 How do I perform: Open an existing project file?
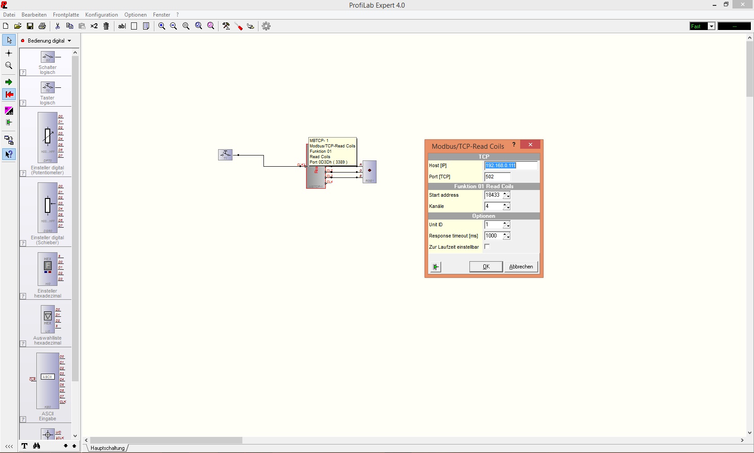[18, 26]
